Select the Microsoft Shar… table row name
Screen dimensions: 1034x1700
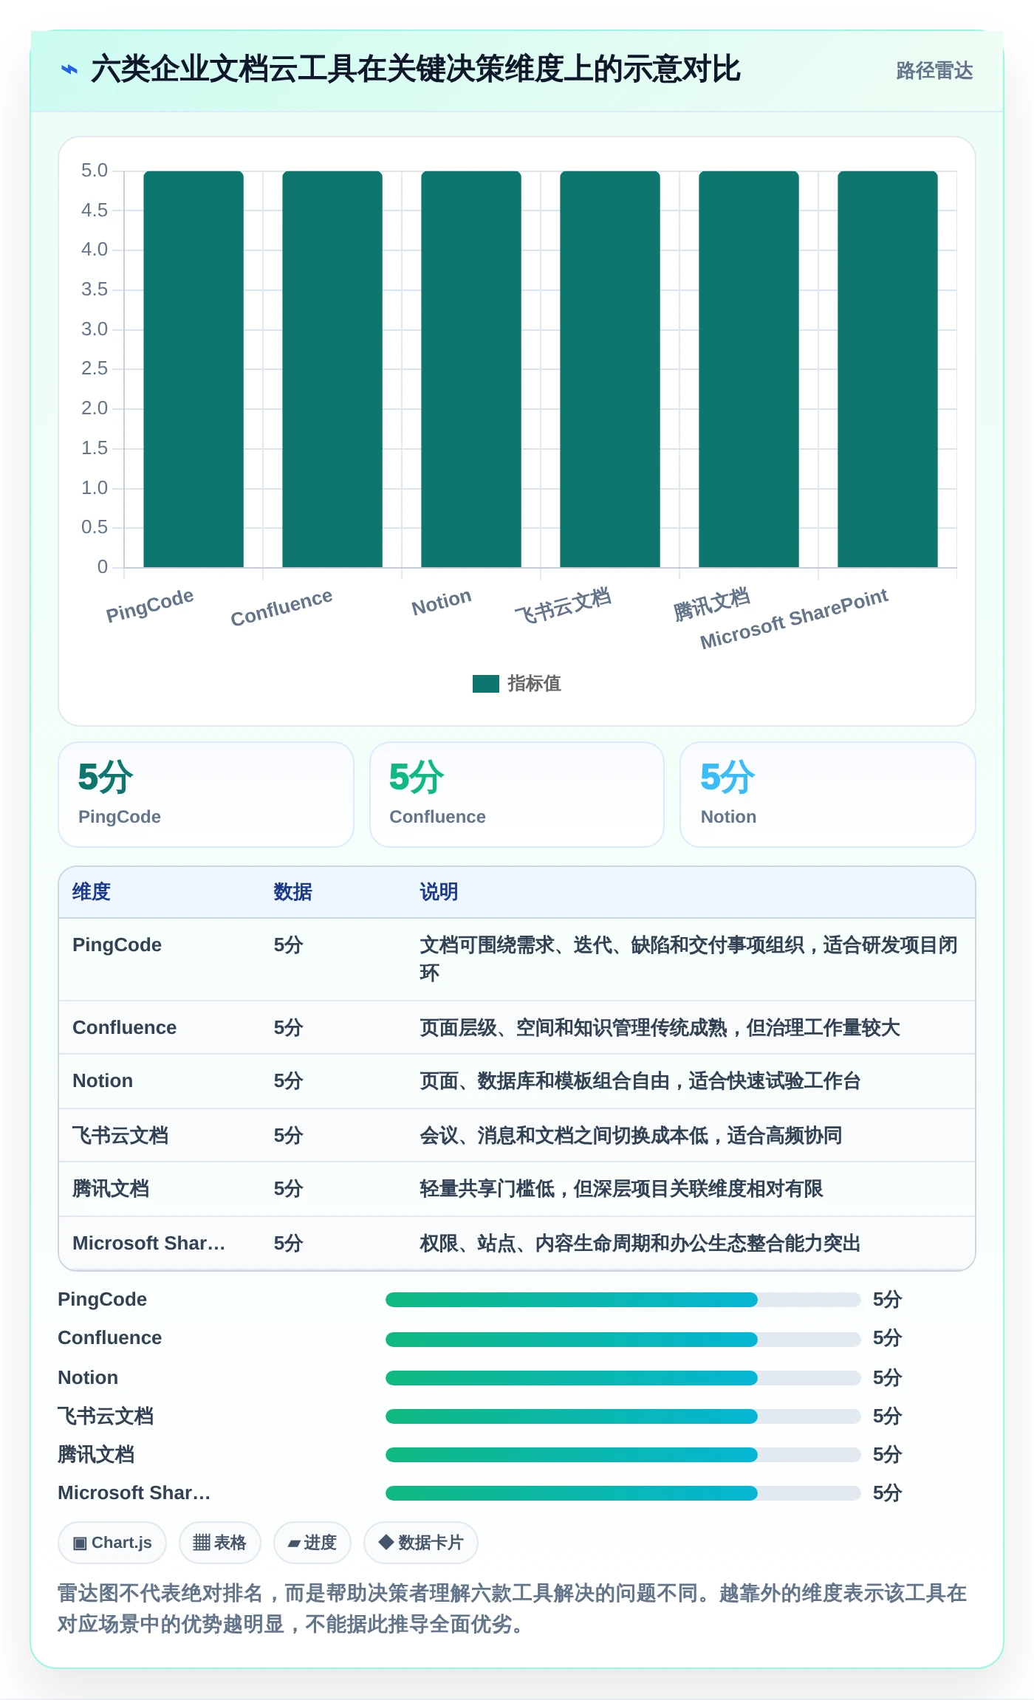tap(148, 1244)
